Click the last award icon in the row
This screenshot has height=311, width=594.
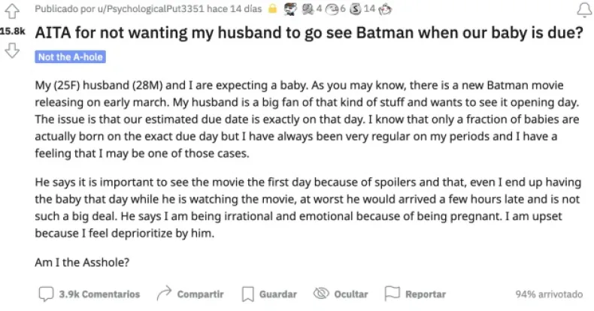click(x=386, y=10)
